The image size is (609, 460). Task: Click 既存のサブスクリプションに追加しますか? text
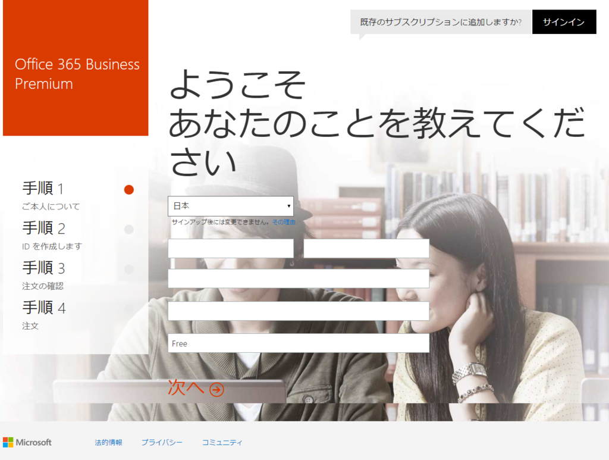point(441,22)
